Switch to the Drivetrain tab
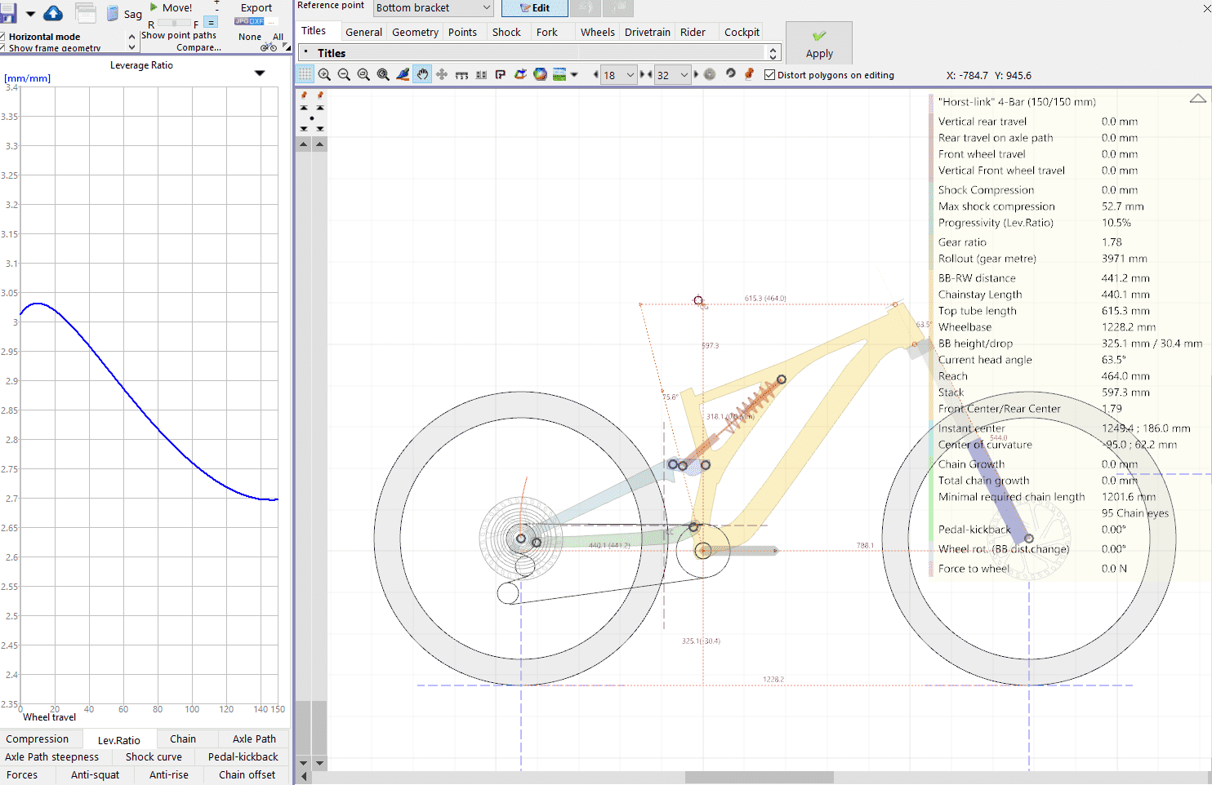The width and height of the screenshot is (1212, 785). (647, 32)
